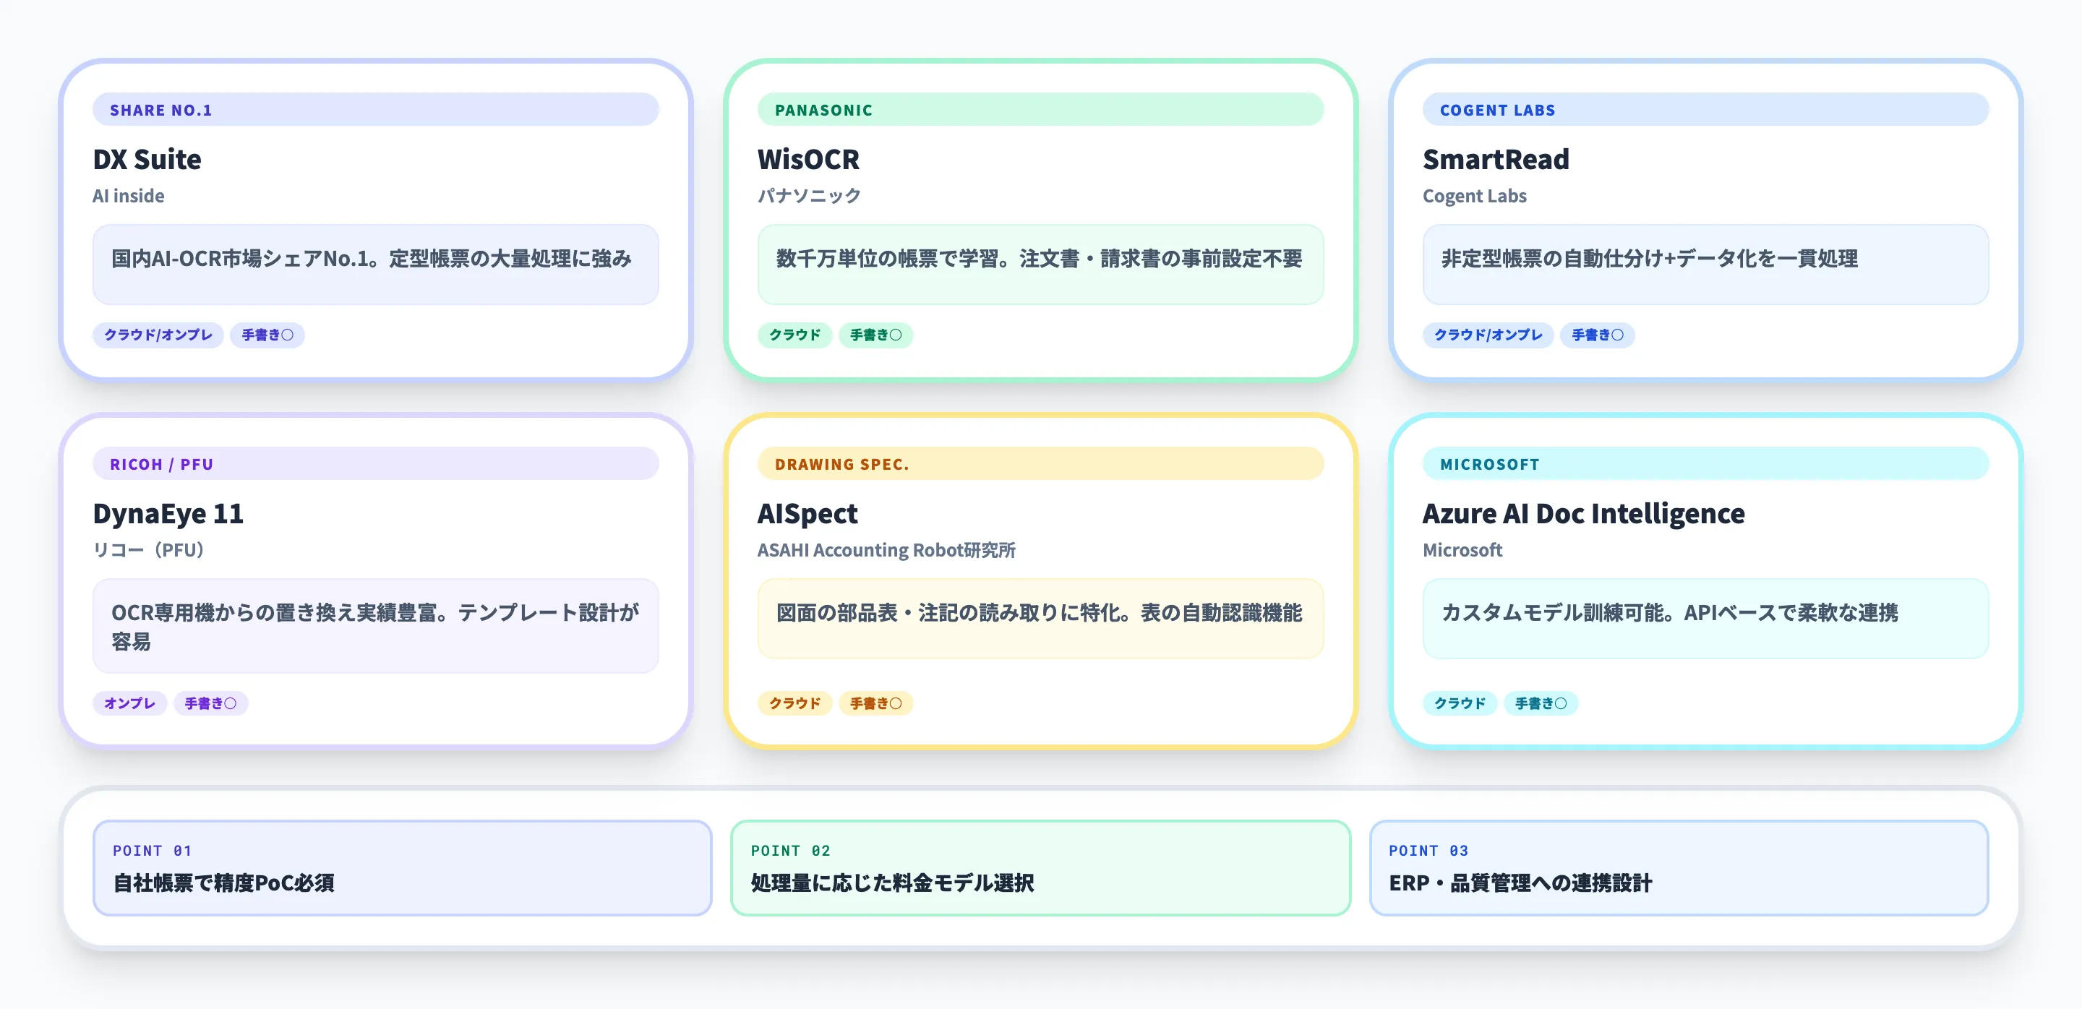This screenshot has height=1009, width=2082.
Task: Toggle the クラウド tag on WisOCR
Action: point(795,335)
